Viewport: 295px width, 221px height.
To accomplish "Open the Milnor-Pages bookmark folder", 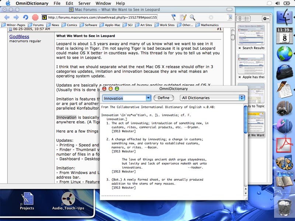I will (13, 25).
